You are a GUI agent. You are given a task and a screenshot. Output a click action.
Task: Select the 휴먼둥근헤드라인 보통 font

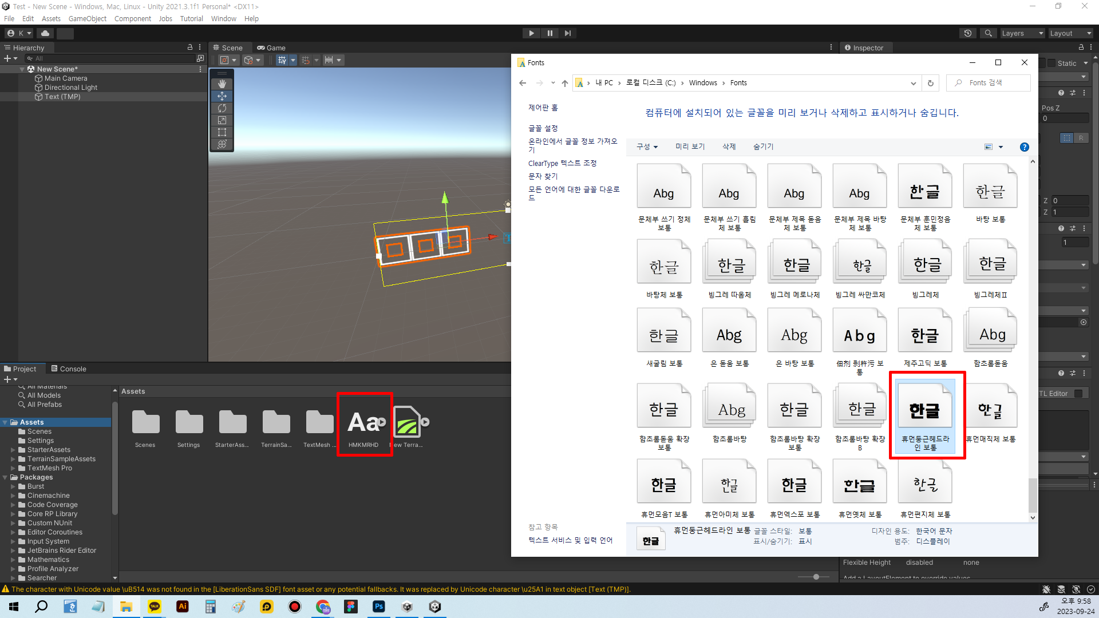[925, 416]
